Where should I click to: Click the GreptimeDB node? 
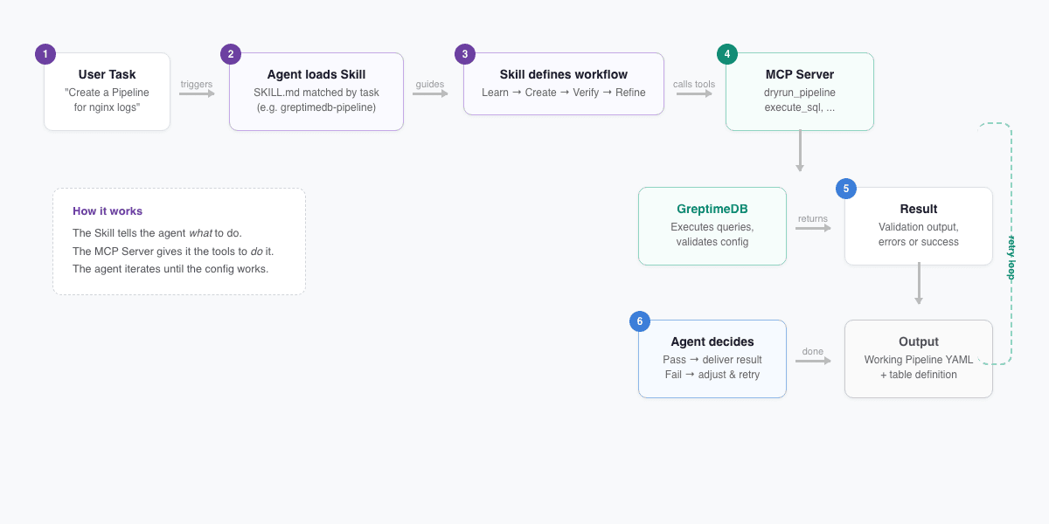click(x=712, y=226)
